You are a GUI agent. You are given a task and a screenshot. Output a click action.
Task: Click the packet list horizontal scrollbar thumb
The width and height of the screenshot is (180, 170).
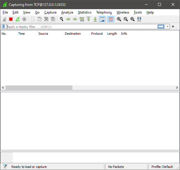coord(39,88)
